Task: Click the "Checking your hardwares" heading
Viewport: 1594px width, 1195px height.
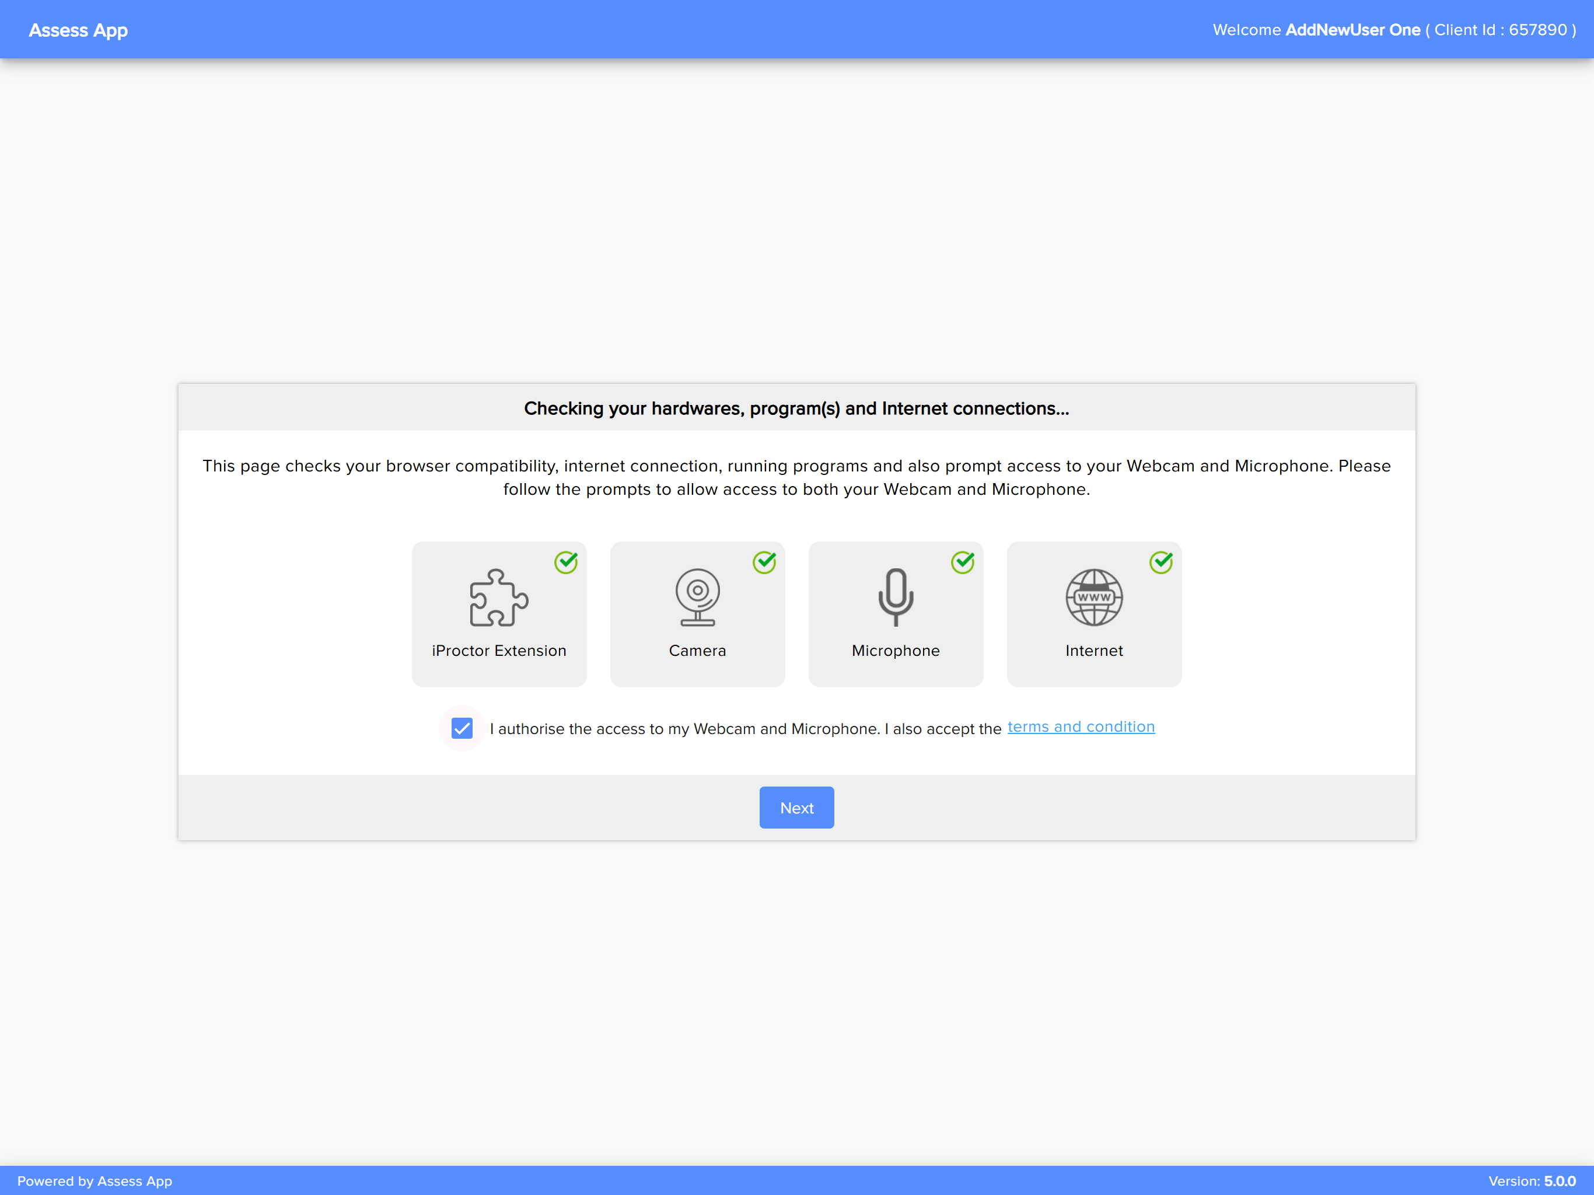Action: [x=796, y=408]
